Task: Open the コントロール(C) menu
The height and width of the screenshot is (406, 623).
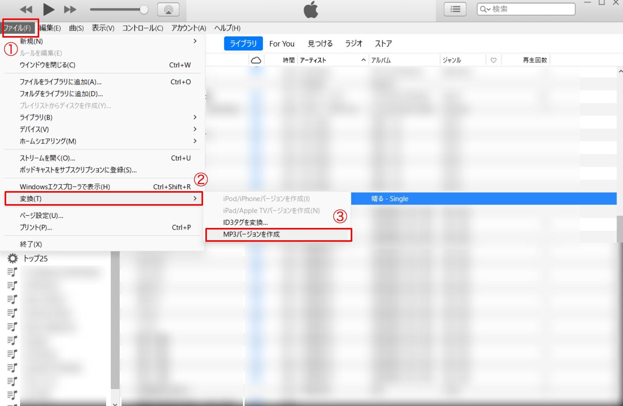Action: [x=143, y=28]
